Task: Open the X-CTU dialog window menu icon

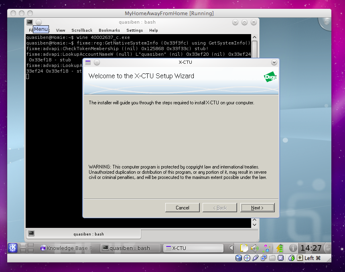Action: [x=88, y=63]
